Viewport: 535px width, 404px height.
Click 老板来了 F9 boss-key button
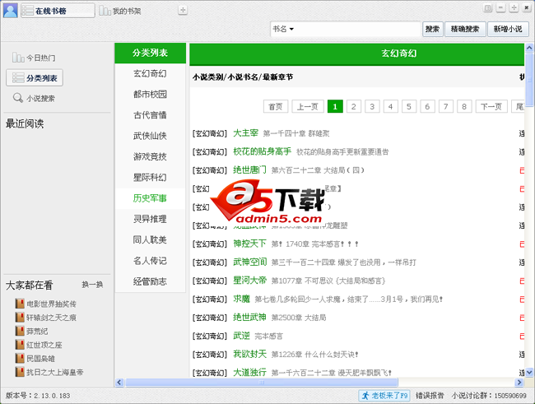click(384, 396)
